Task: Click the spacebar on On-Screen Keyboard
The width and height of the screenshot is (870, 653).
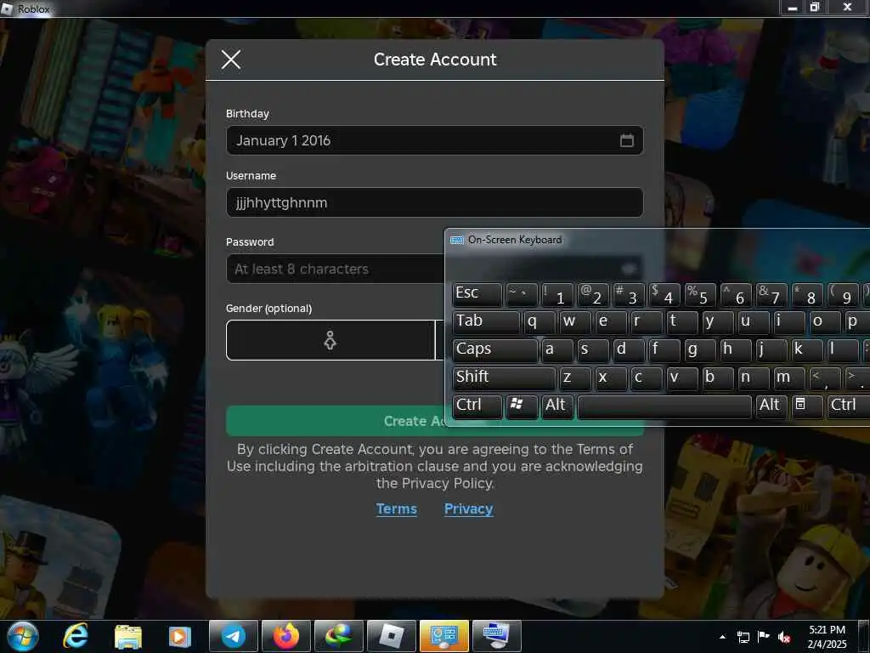Action: click(664, 406)
